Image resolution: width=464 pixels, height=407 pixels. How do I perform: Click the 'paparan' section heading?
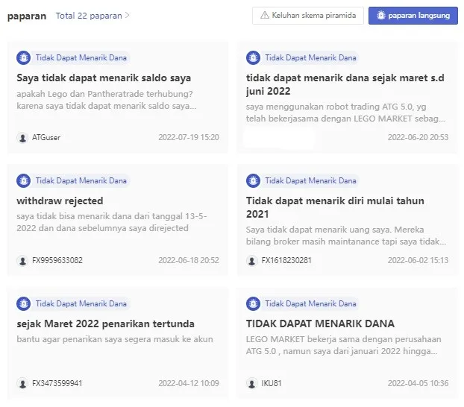pyautogui.click(x=27, y=16)
